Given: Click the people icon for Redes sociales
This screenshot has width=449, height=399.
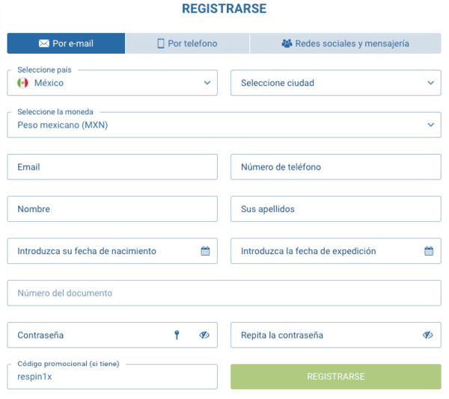Looking at the screenshot, I should (287, 43).
